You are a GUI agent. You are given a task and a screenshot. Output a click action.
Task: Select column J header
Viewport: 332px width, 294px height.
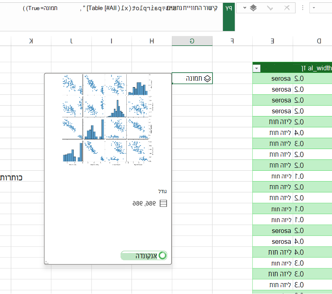click(71, 41)
